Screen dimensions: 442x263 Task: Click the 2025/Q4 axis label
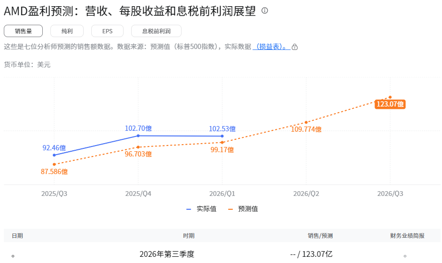coord(138,194)
